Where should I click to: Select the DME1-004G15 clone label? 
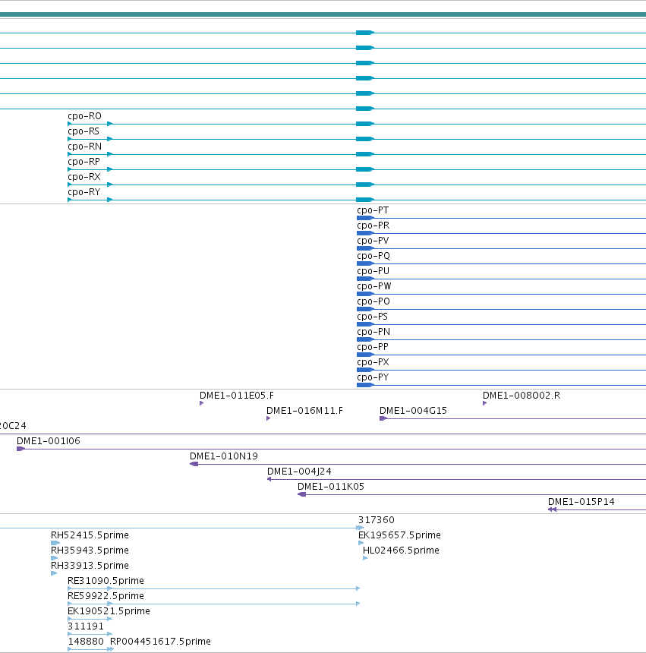tap(413, 411)
